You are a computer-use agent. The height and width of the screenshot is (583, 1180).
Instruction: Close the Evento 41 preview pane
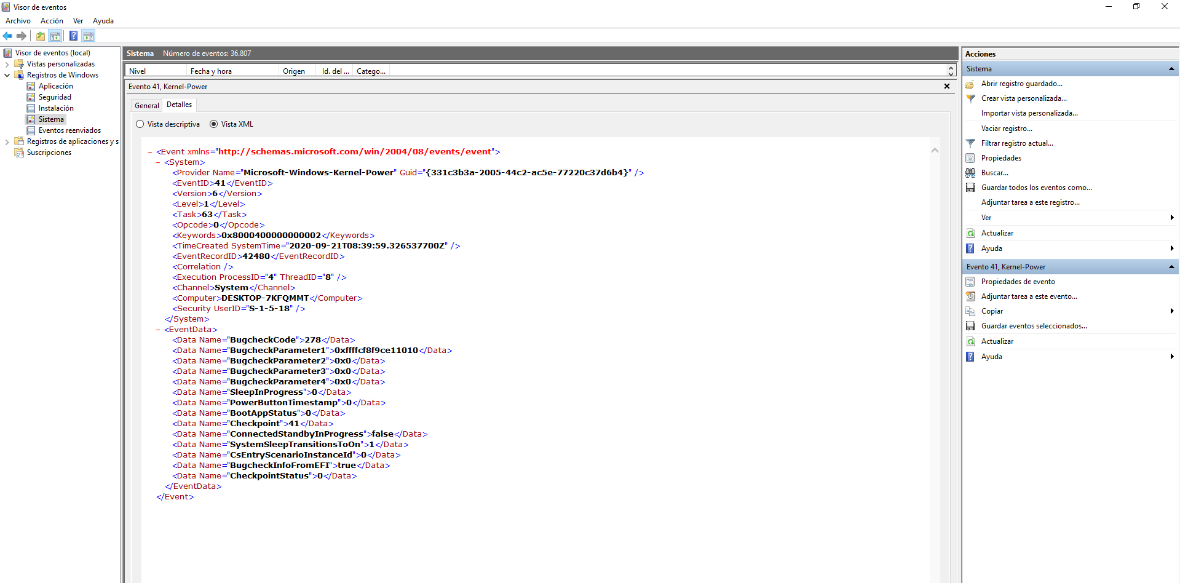[947, 87]
